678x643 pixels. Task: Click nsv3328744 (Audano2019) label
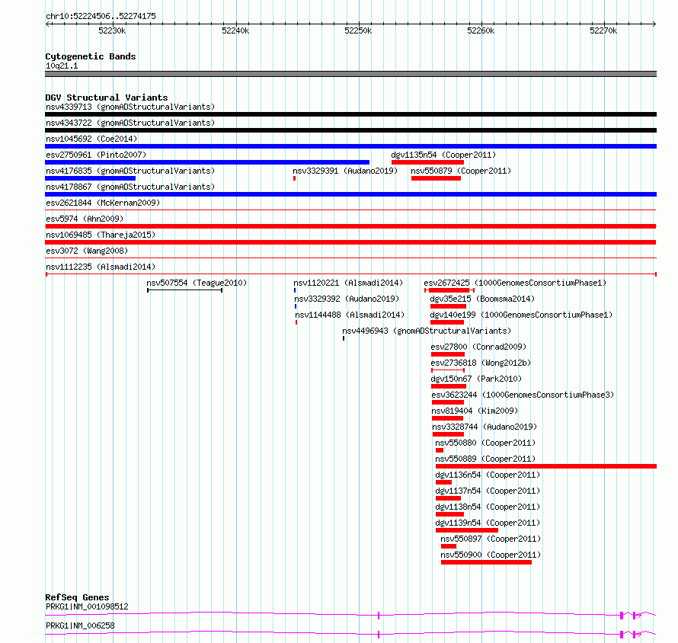485,427
